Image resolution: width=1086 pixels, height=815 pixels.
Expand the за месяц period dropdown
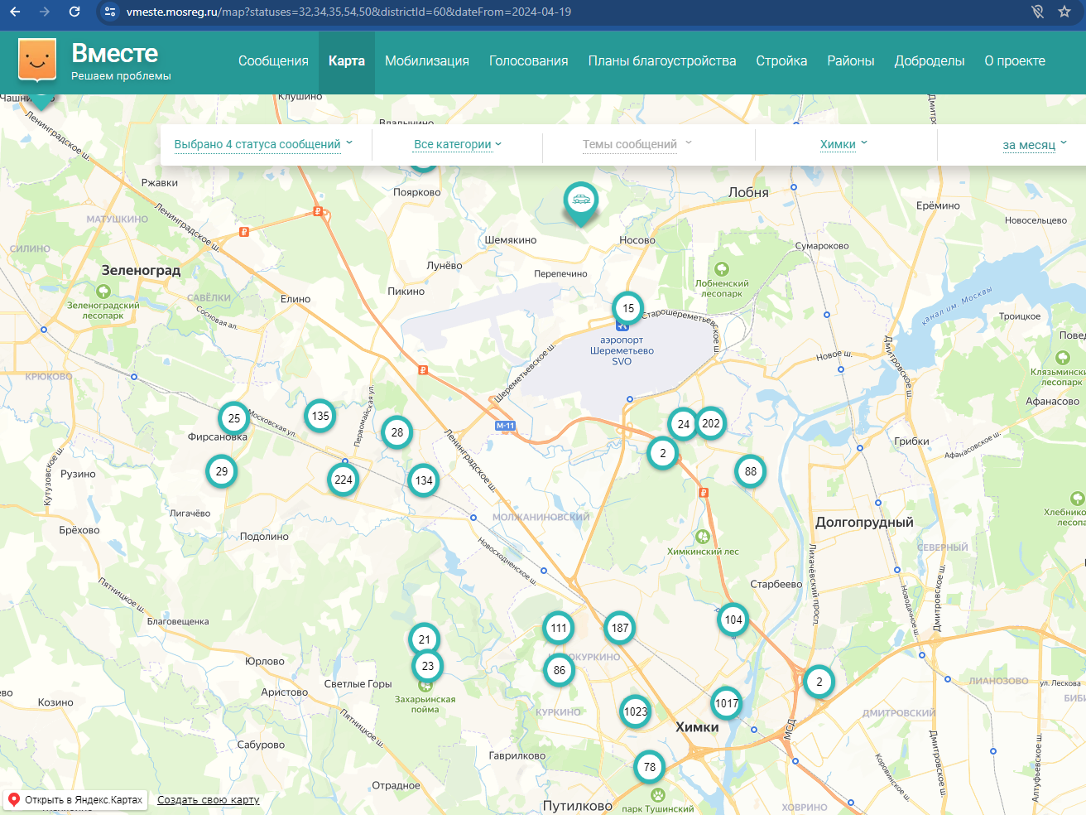(1034, 145)
